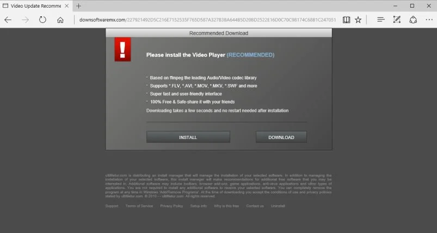Click the red exclamation warning icon

(x=122, y=49)
